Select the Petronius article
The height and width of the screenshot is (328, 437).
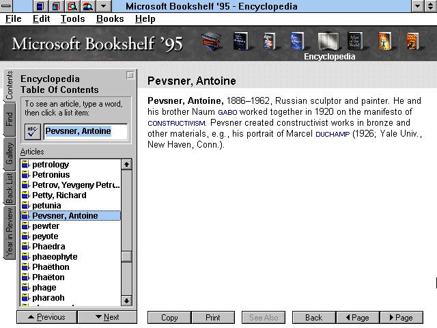[71, 175]
